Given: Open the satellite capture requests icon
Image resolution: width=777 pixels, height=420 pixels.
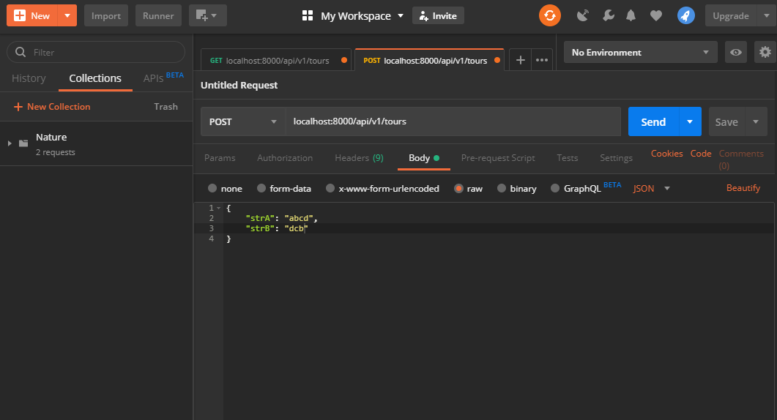Looking at the screenshot, I should click(583, 16).
